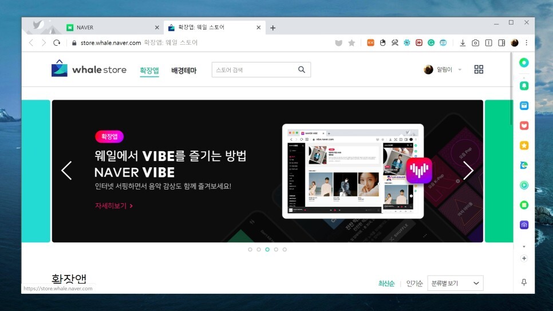Close the 웨일 스토어 tab
The height and width of the screenshot is (311, 553).
click(259, 27)
